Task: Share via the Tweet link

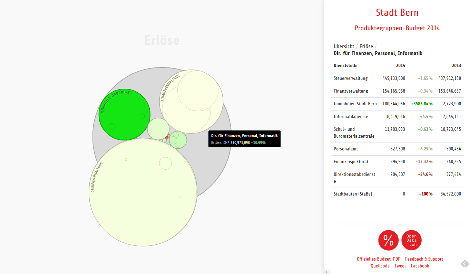Action: point(400,266)
